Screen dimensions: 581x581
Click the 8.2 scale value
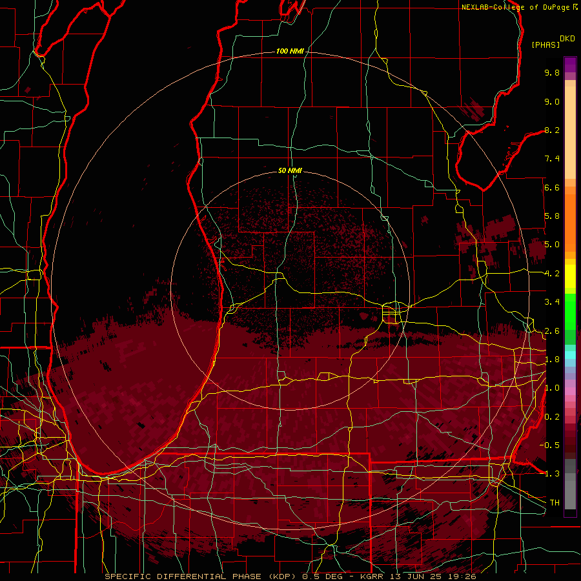pyautogui.click(x=552, y=130)
